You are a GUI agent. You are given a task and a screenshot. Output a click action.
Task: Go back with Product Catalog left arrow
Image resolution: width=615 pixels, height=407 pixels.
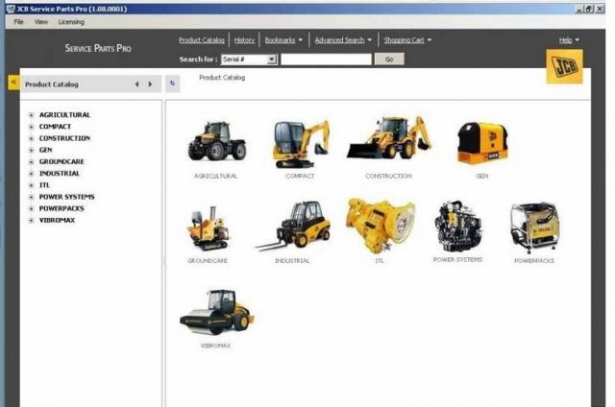136,84
